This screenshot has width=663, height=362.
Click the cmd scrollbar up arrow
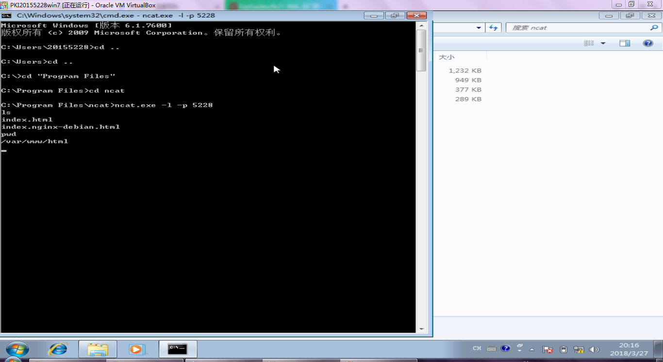(x=421, y=26)
